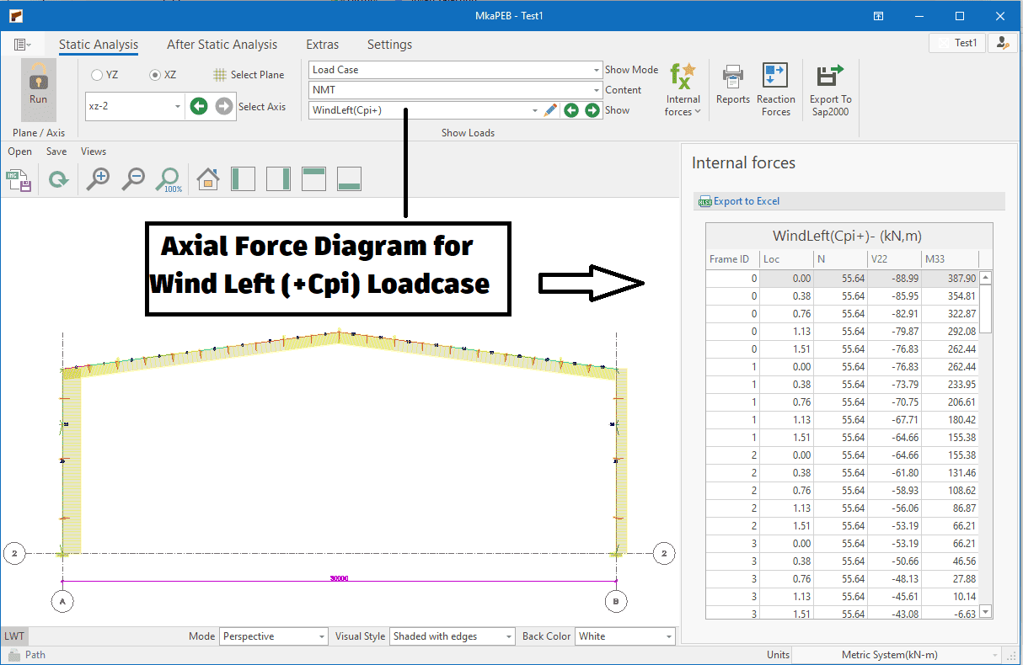The image size is (1023, 665).
Task: Click the home view icon
Action: 208,178
